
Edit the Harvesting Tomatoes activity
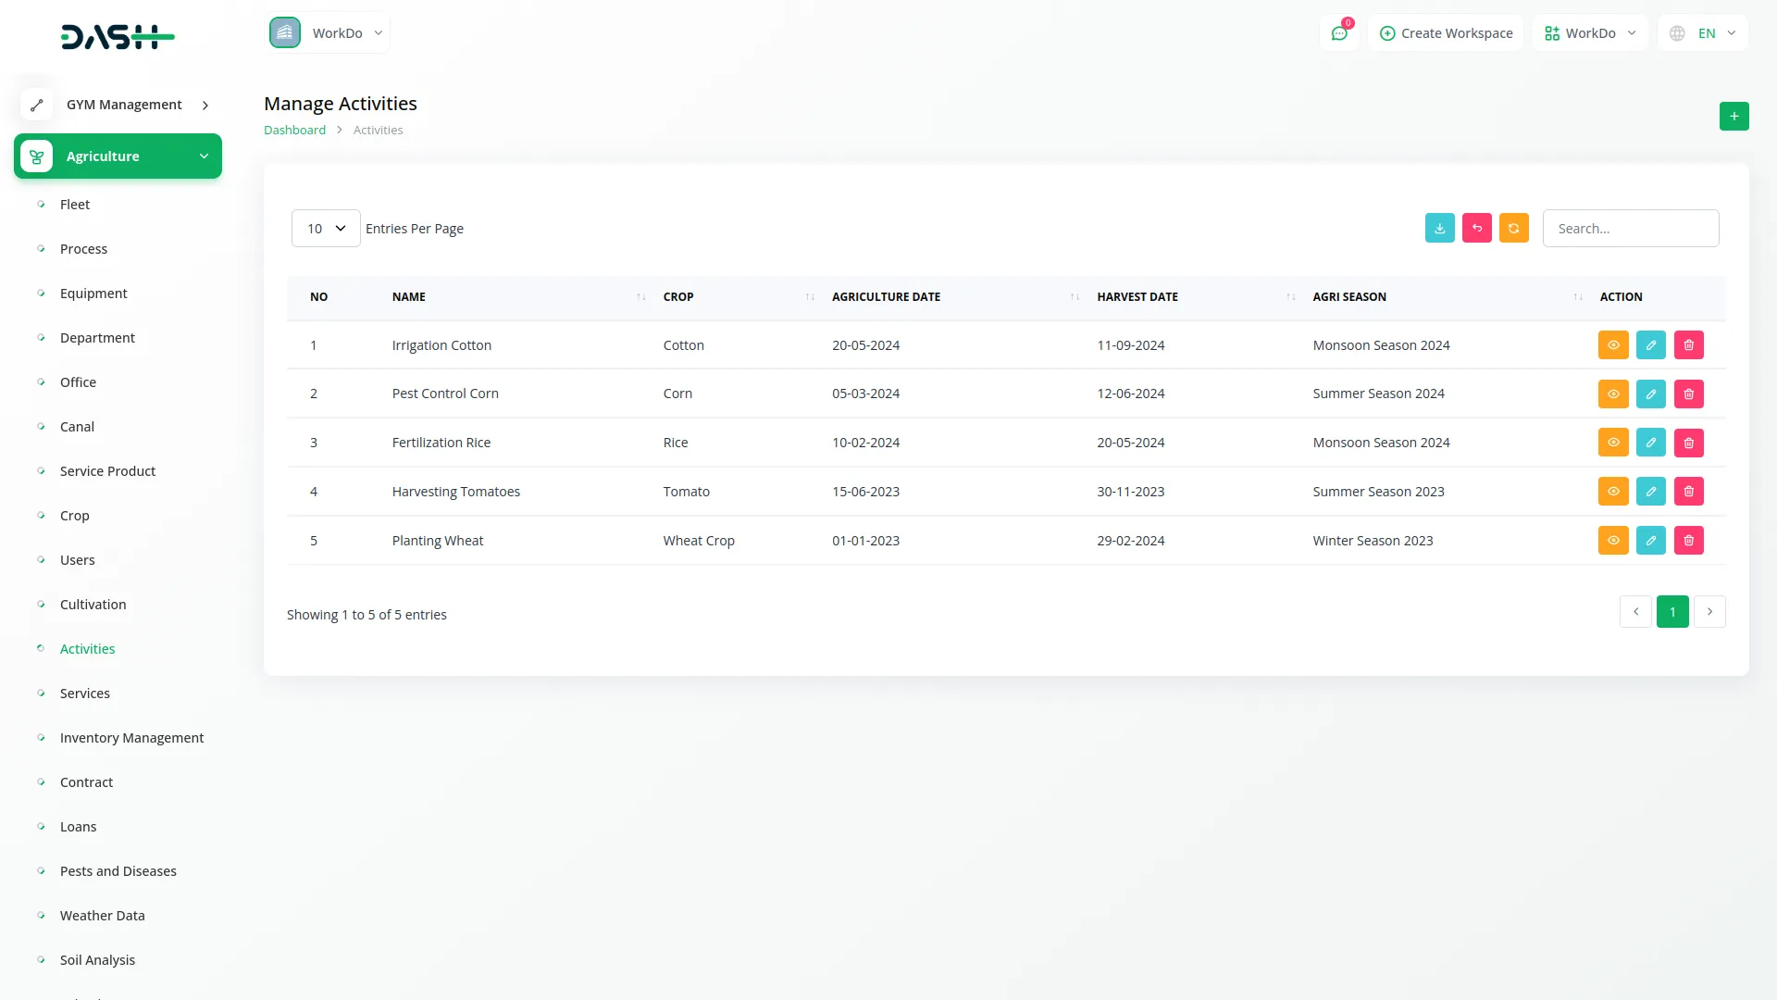pyautogui.click(x=1650, y=492)
